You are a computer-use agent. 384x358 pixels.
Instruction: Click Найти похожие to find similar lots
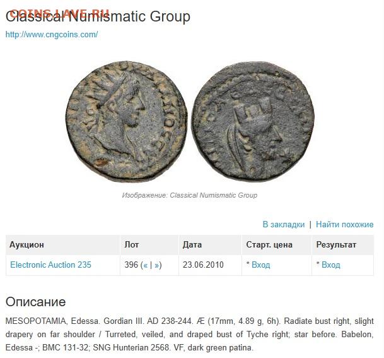click(x=344, y=224)
